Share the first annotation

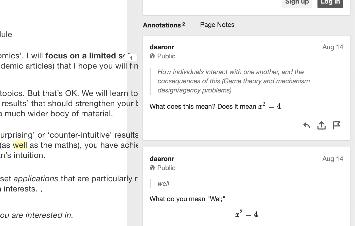pos(322,125)
